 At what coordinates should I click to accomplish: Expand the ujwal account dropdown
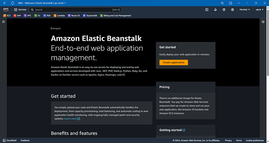pos(259,10)
